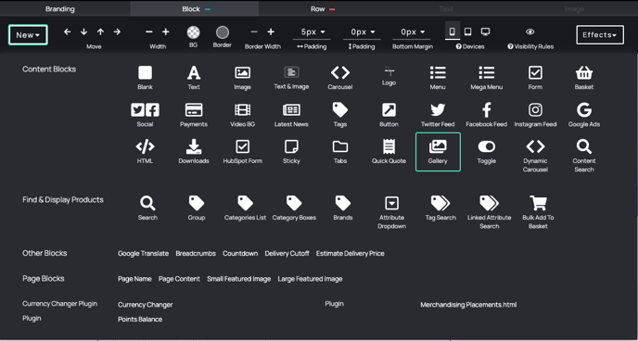Insert the Bulk Add To Basket block
The height and width of the screenshot is (341, 638).
(x=538, y=212)
